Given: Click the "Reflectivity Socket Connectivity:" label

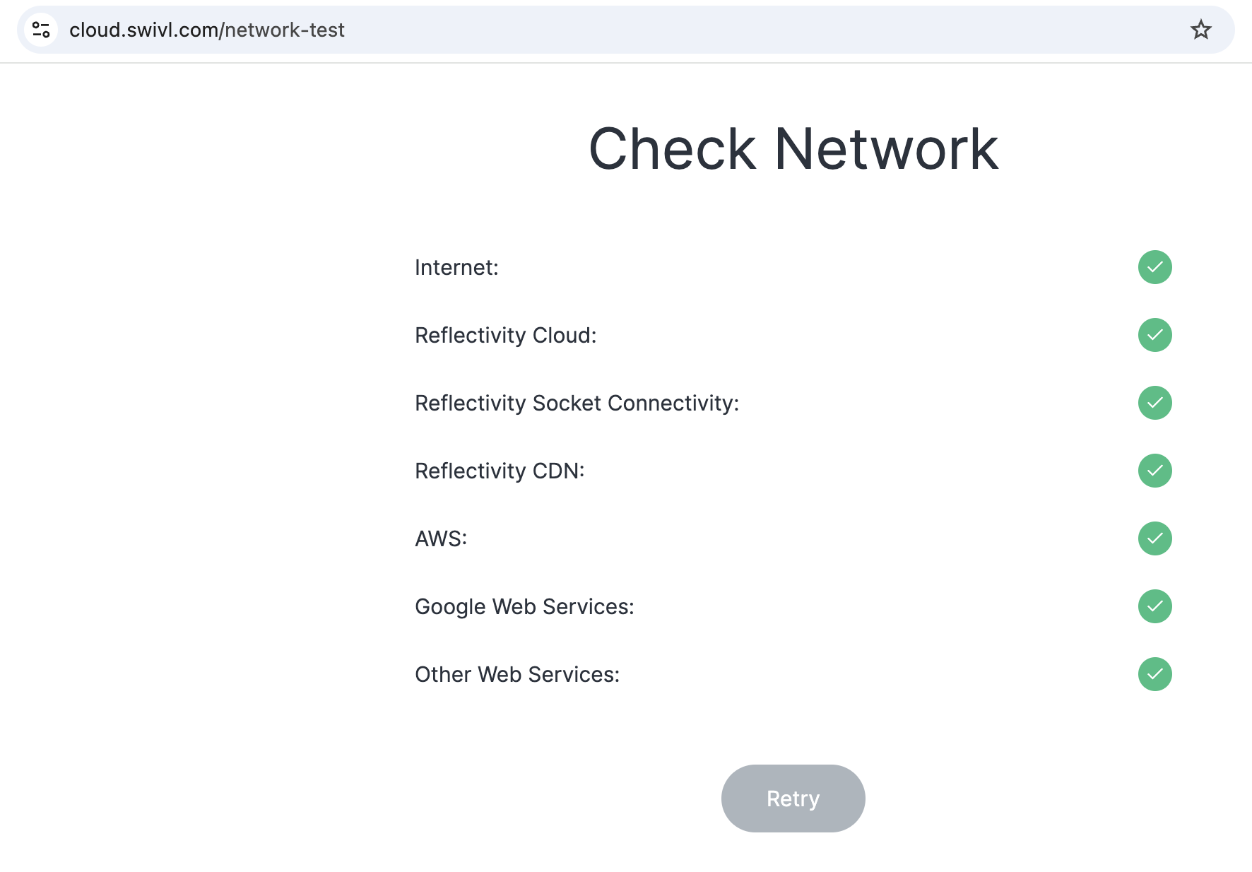Looking at the screenshot, I should pyautogui.click(x=577, y=403).
